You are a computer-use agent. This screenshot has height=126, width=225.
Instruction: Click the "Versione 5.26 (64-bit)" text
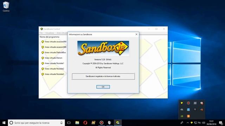pyautogui.click(x=103, y=59)
